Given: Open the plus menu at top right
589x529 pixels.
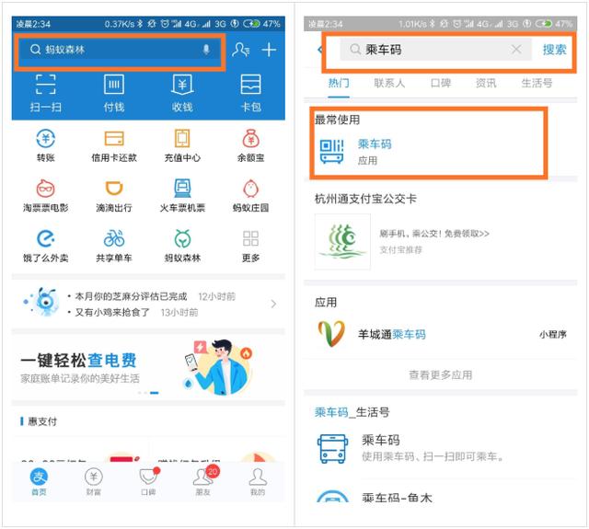Looking at the screenshot, I should tap(269, 50).
